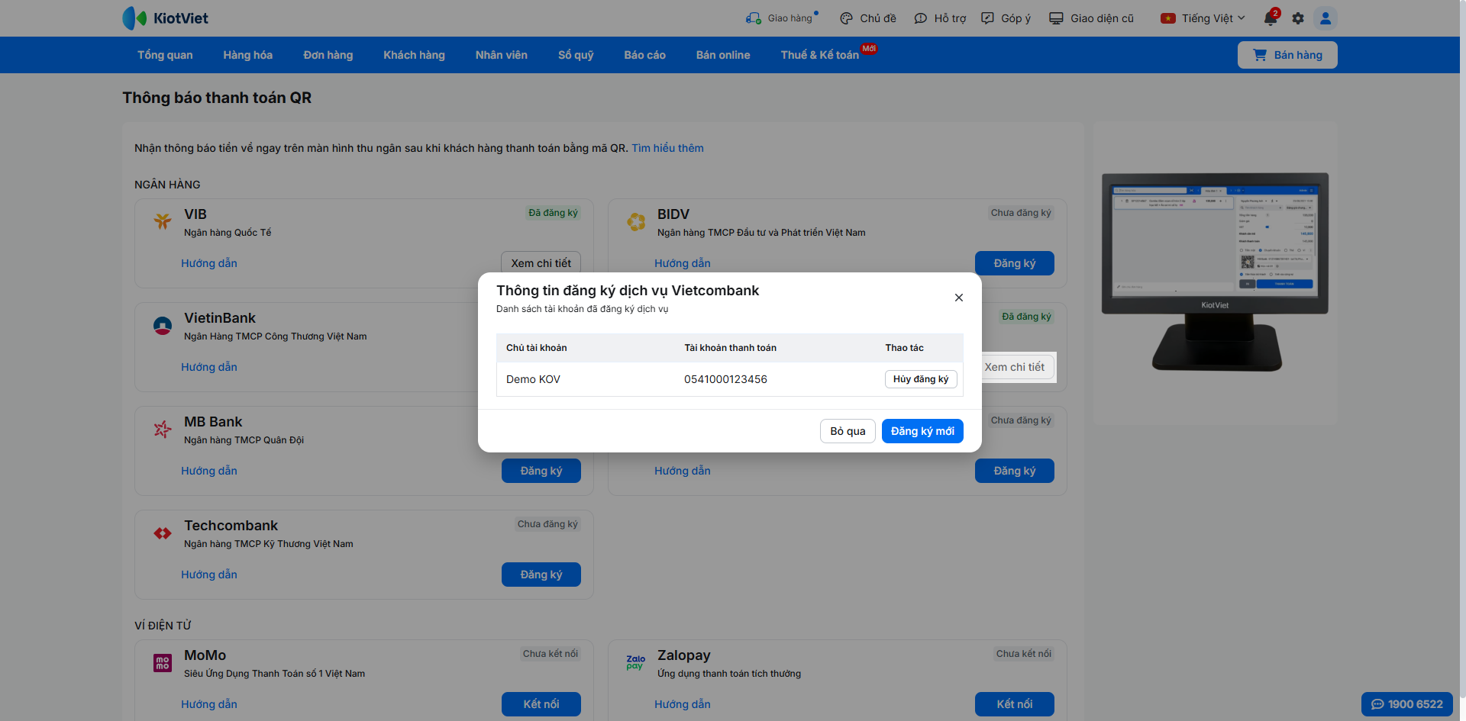This screenshot has width=1466, height=721.
Task: Open the Tìm hiểu thêm link
Action: [x=667, y=148]
